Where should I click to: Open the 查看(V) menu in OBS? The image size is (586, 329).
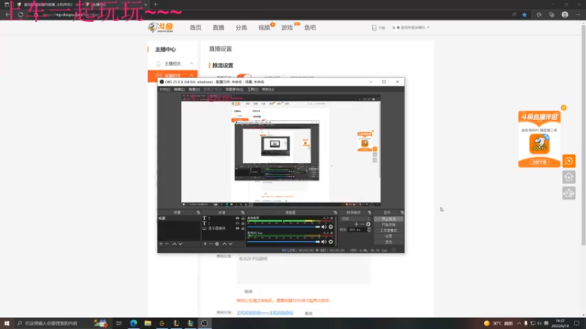coord(194,89)
